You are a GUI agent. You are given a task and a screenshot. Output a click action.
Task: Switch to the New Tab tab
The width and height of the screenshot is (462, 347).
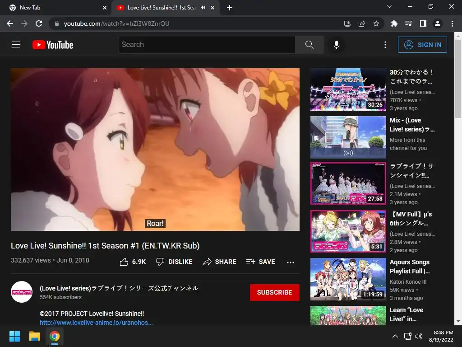coord(55,8)
